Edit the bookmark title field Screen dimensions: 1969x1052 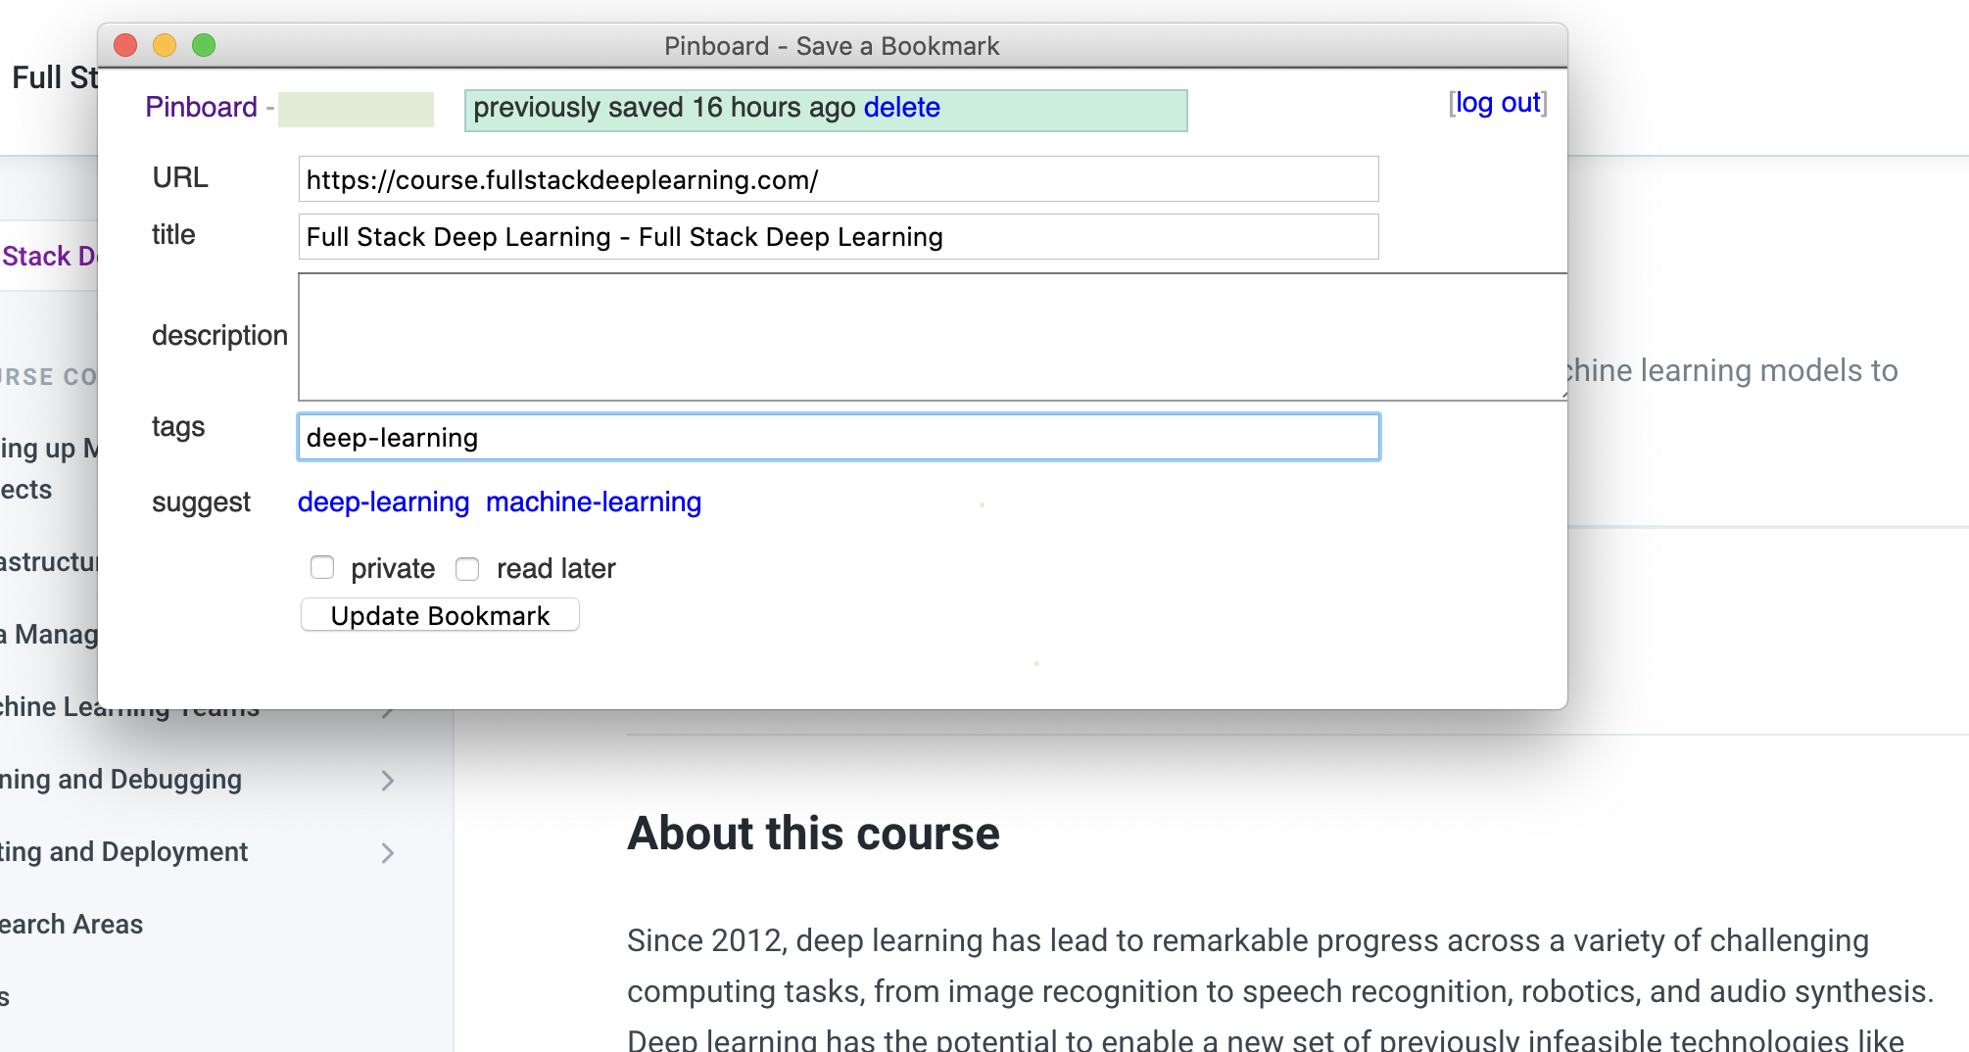(x=839, y=237)
